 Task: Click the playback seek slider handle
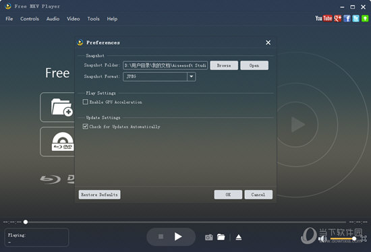pyautogui.click(x=26, y=222)
